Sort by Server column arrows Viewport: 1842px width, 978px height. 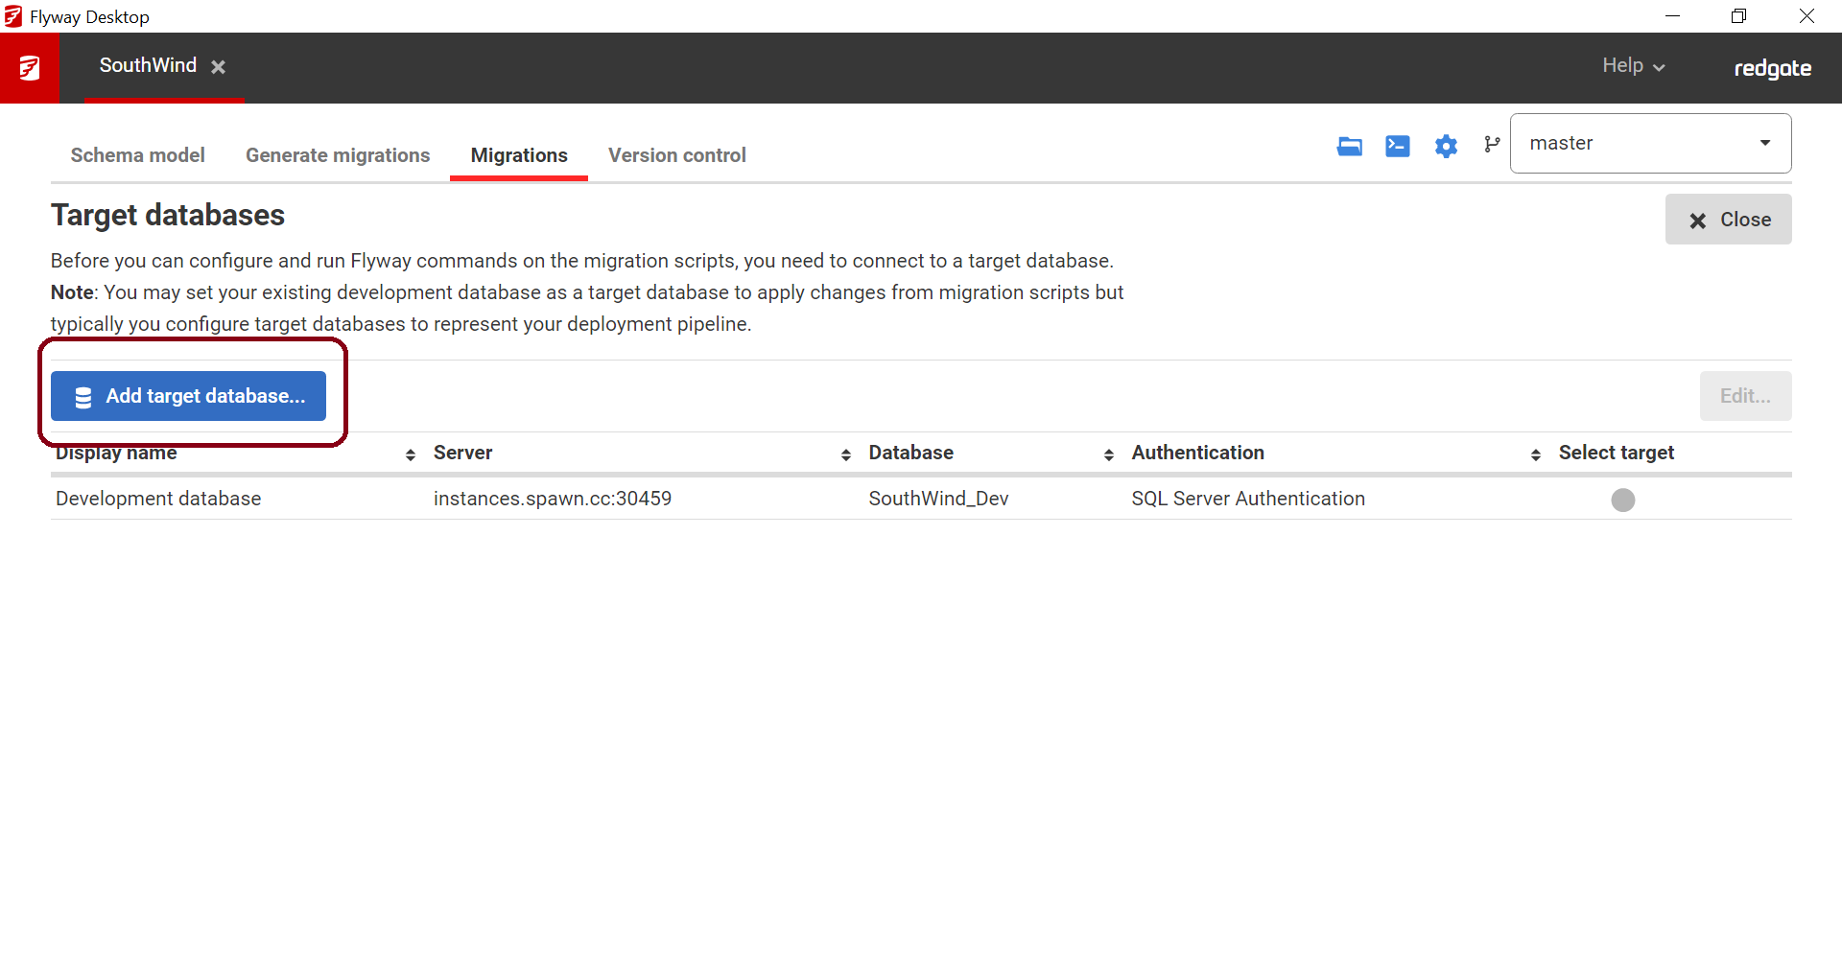845,454
